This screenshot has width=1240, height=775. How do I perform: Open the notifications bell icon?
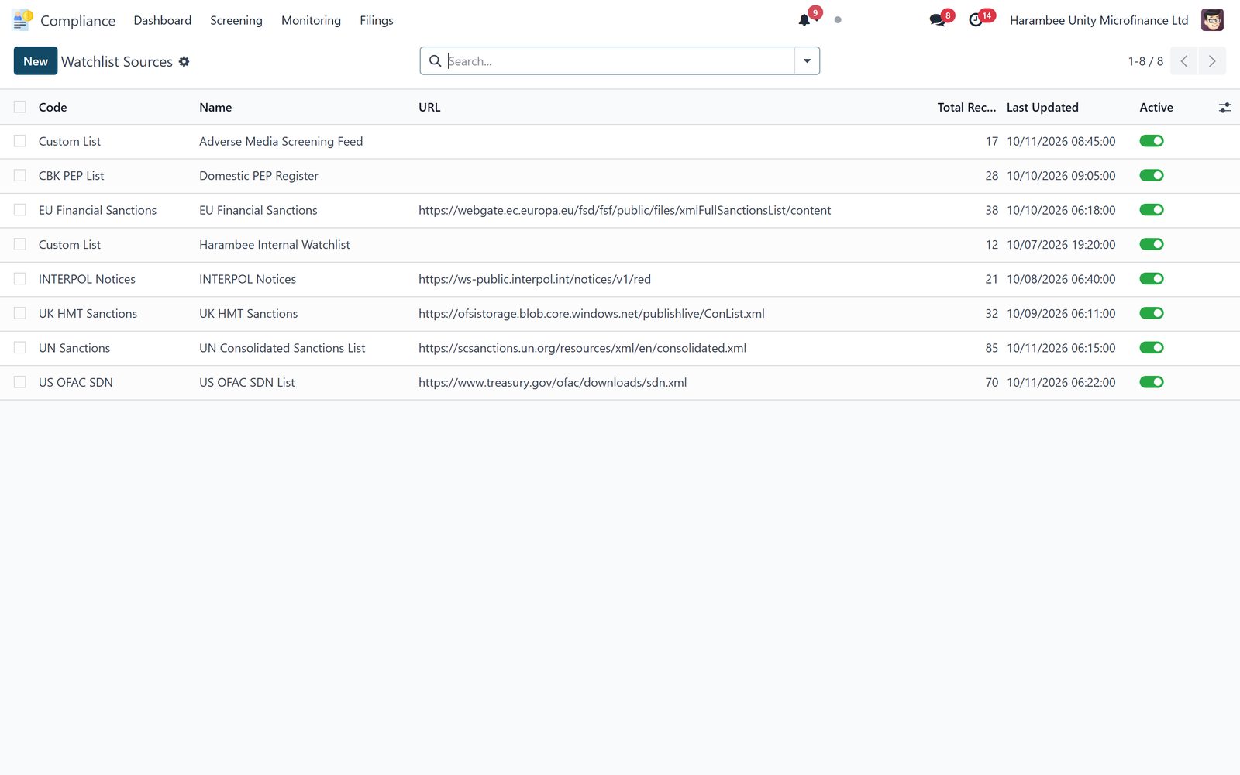pyautogui.click(x=804, y=20)
